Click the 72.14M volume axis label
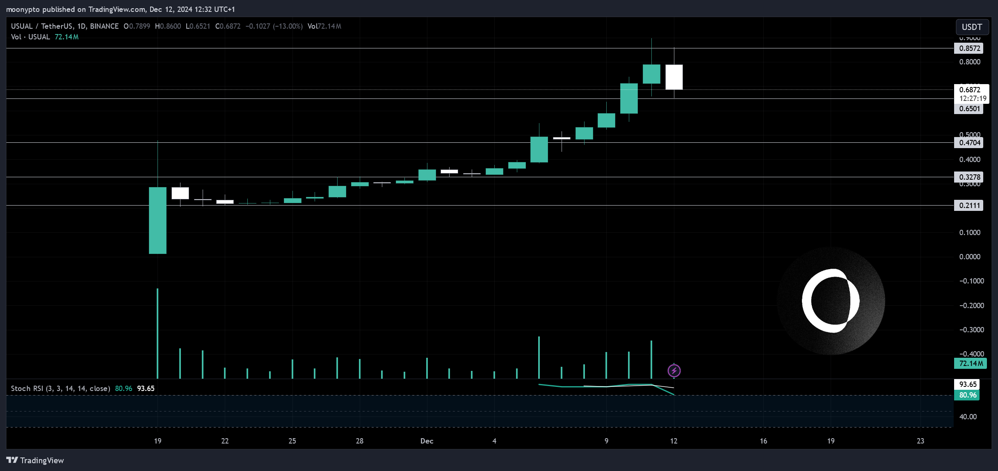The height and width of the screenshot is (471, 998). click(970, 364)
